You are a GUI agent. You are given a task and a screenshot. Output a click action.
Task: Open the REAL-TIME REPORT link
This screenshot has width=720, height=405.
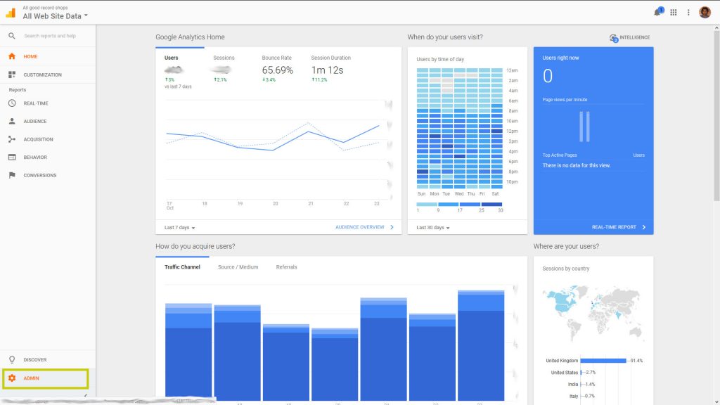tap(614, 227)
